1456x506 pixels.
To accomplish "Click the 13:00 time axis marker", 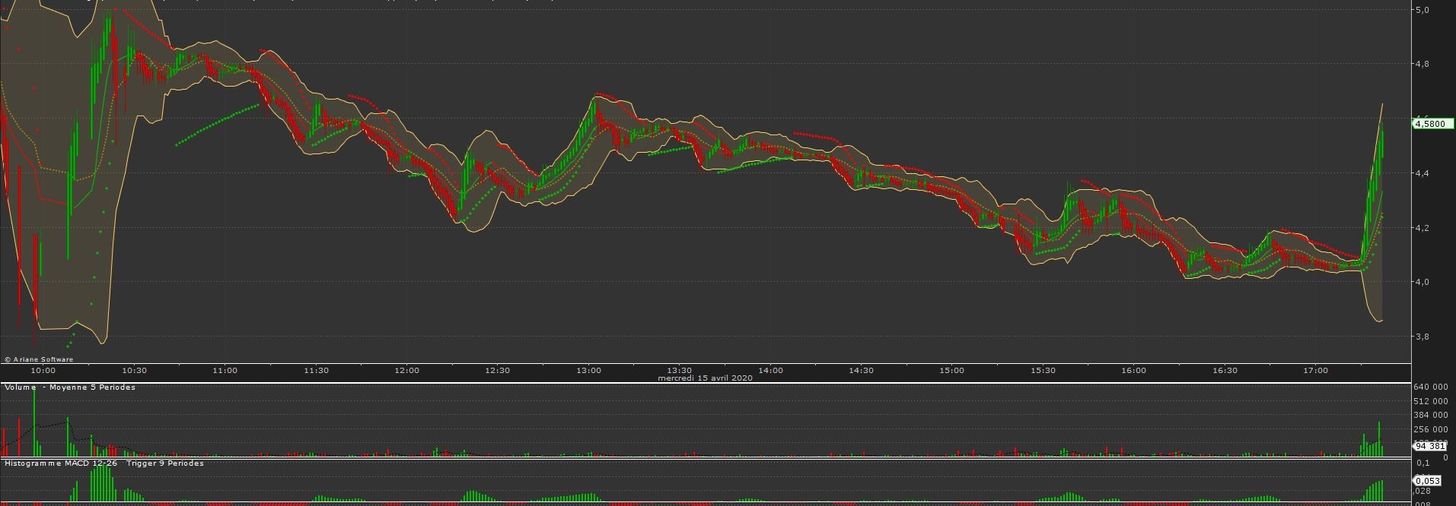I will [588, 371].
